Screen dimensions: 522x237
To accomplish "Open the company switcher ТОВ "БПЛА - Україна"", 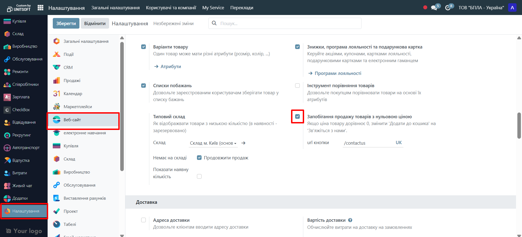I will (x=481, y=8).
